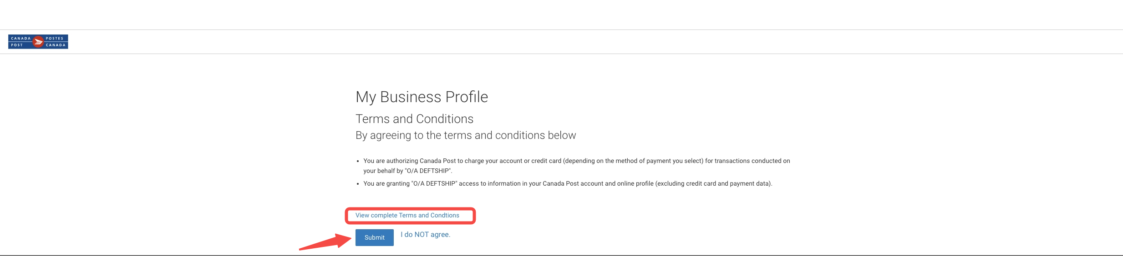Image resolution: width=1123 pixels, height=256 pixels.
Task: Click the red arrow pointing at Submit
Action: [325, 241]
